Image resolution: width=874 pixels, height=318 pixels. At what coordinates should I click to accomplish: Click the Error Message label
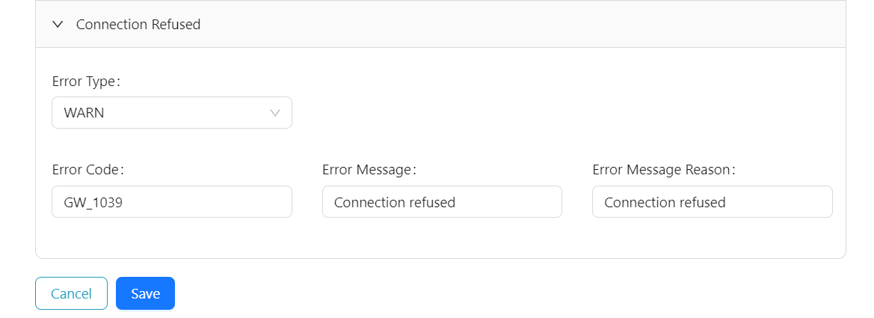pyautogui.click(x=369, y=170)
